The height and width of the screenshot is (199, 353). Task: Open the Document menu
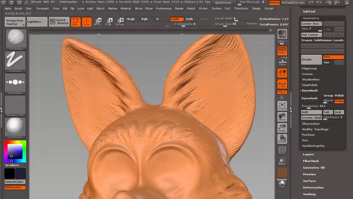[42, 9]
